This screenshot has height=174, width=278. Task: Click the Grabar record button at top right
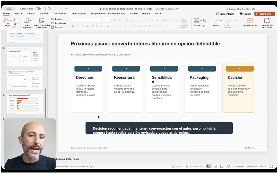(245, 14)
